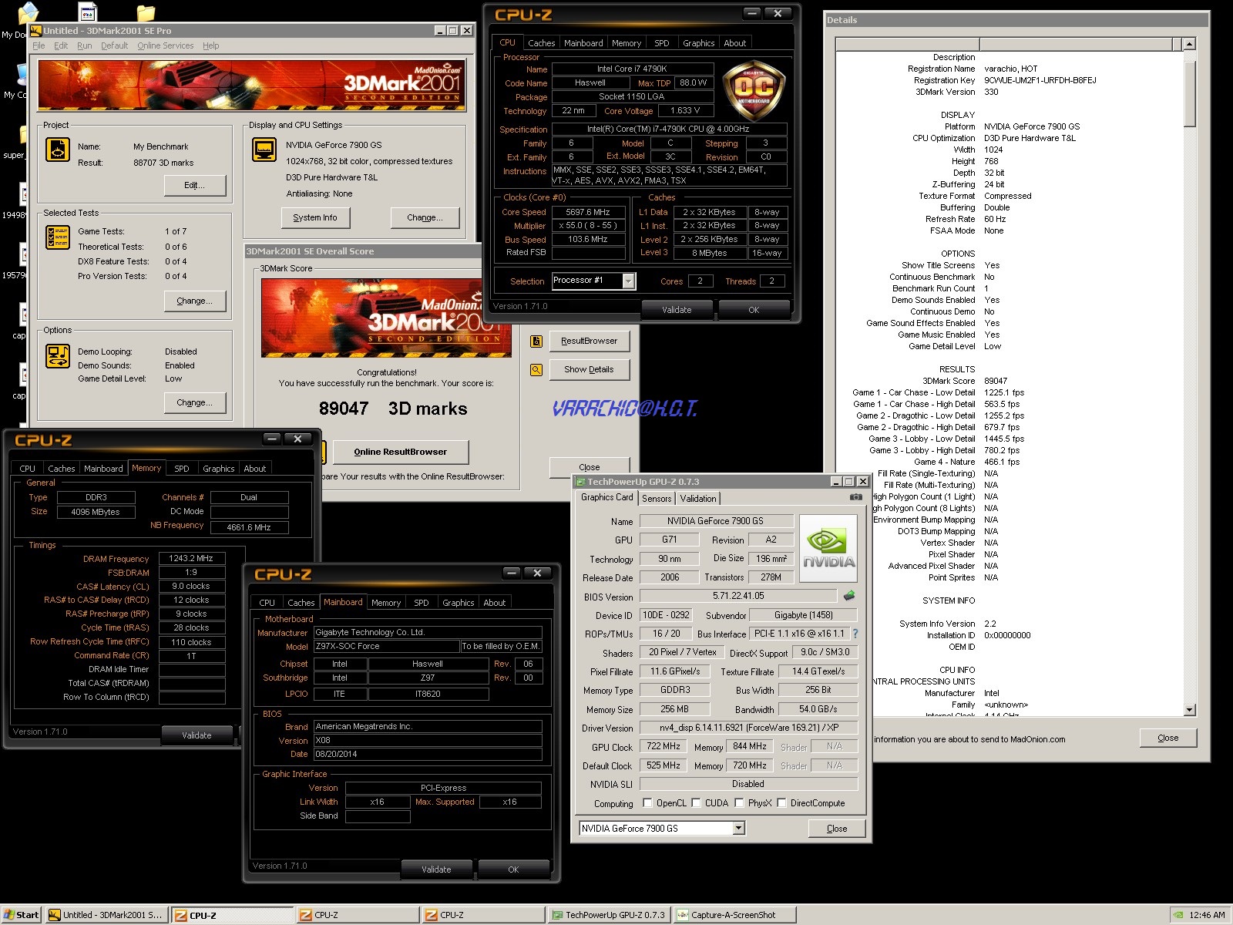Switch to Sensors tab in GPU-Z
The width and height of the screenshot is (1233, 925).
[657, 499]
